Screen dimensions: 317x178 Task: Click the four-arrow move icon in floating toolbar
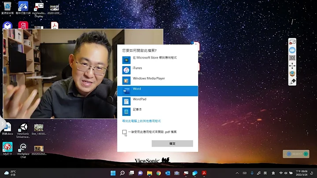click(x=292, y=66)
